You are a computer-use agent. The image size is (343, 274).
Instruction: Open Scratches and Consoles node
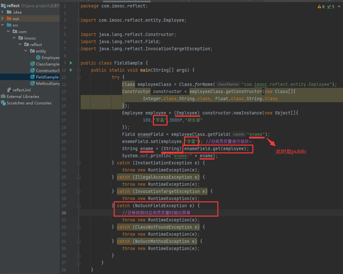(29, 103)
